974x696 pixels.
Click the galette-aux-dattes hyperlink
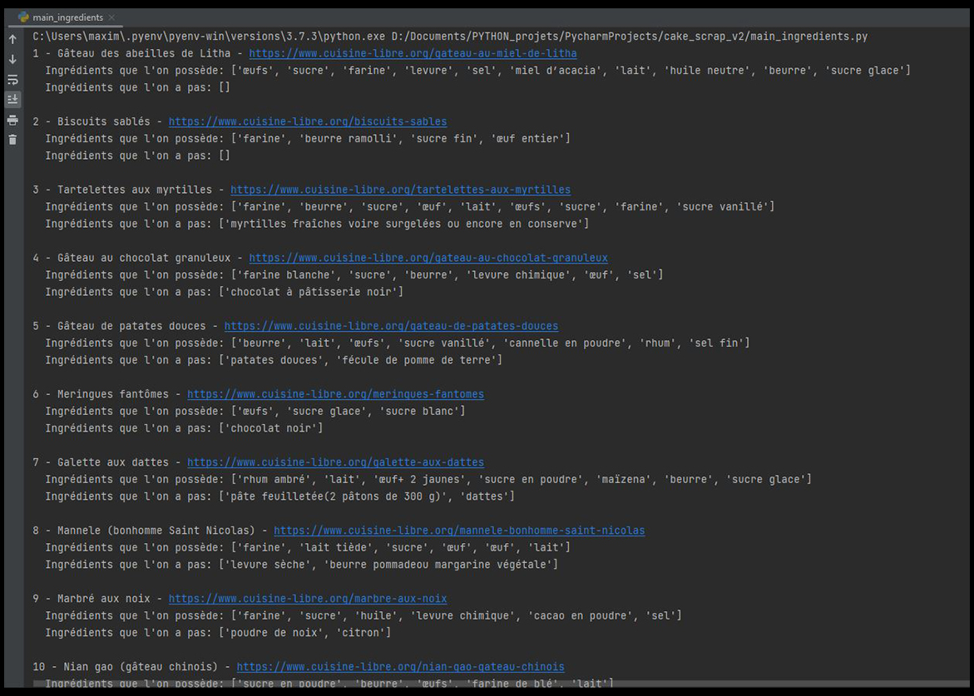[335, 462]
